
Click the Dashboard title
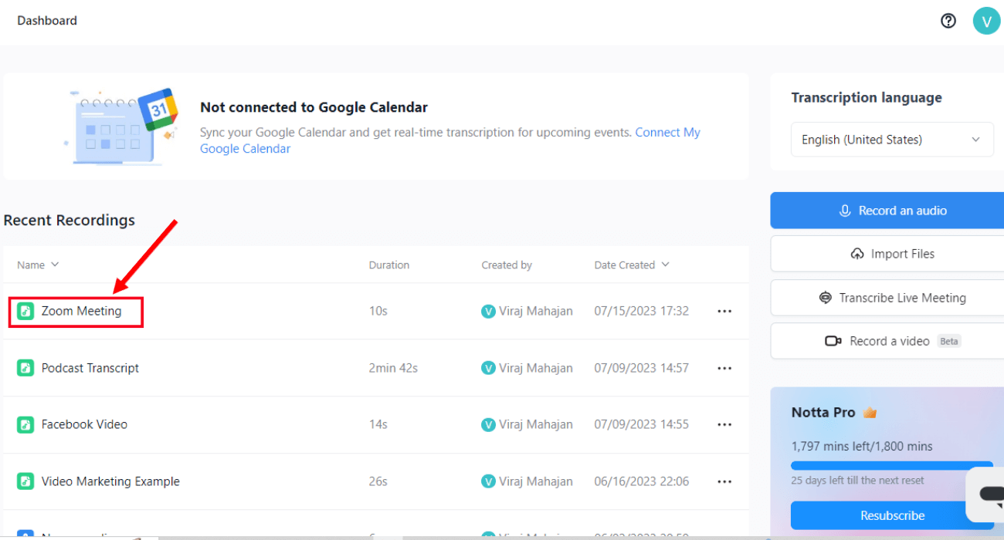pos(47,21)
